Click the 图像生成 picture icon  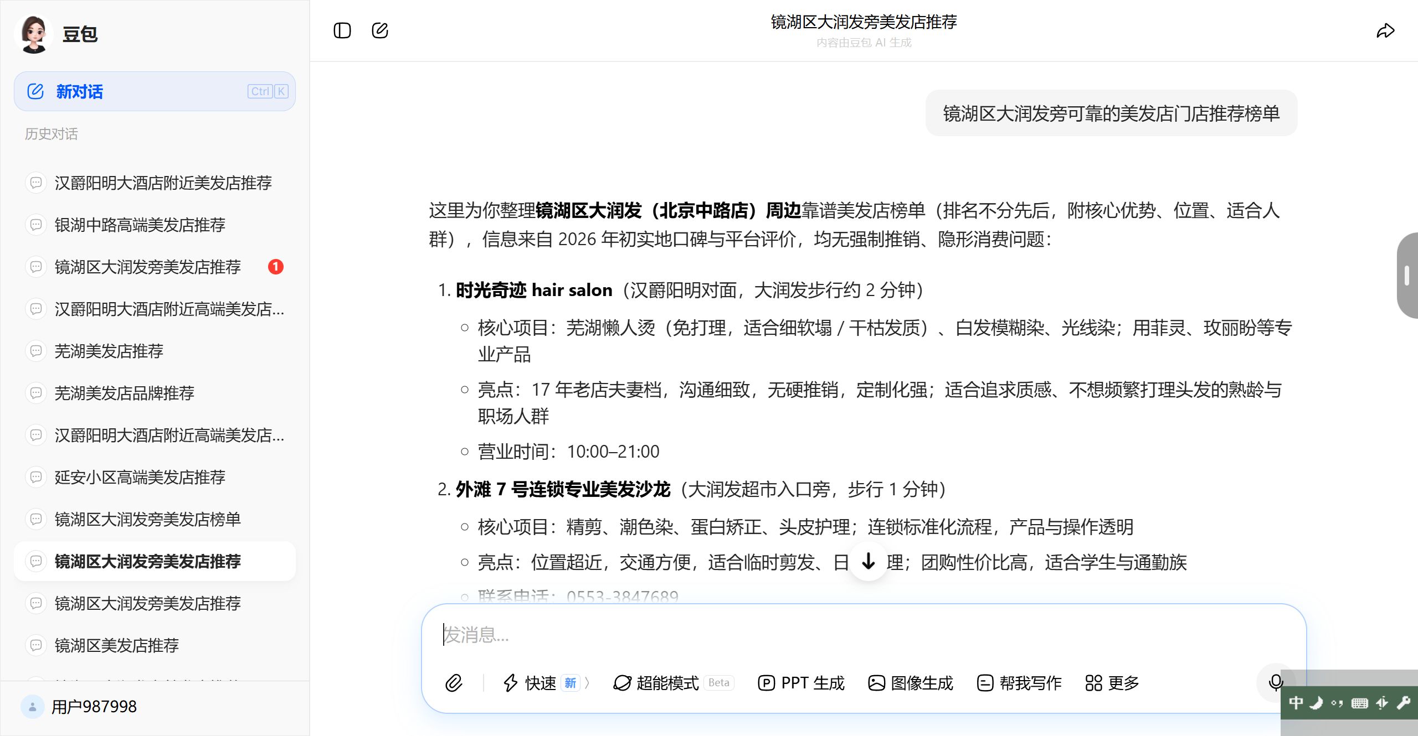pos(876,683)
